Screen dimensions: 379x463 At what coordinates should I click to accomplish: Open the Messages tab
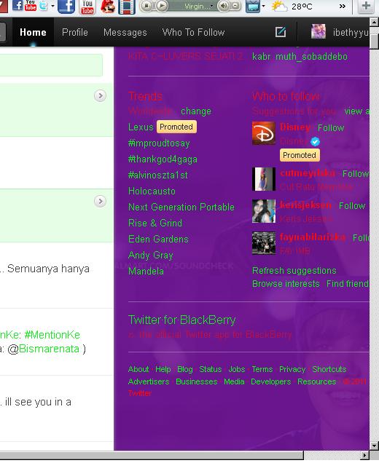tap(125, 32)
